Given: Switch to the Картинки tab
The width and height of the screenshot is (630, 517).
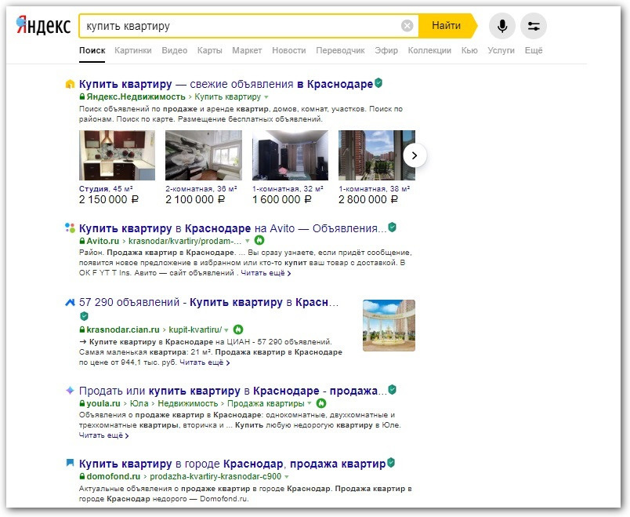Looking at the screenshot, I should pos(133,50).
